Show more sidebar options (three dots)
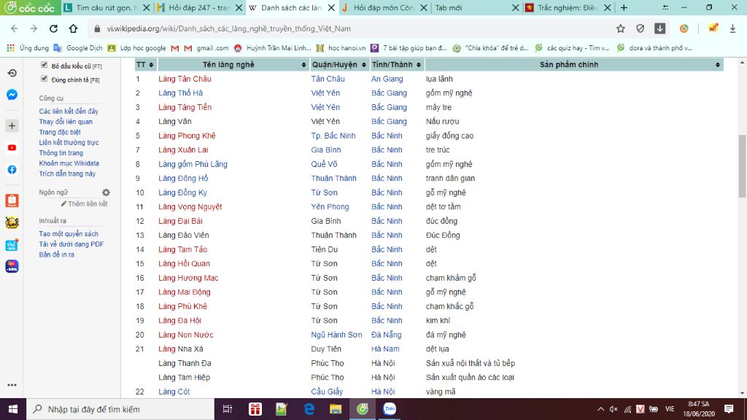The image size is (747, 420). [x=12, y=385]
